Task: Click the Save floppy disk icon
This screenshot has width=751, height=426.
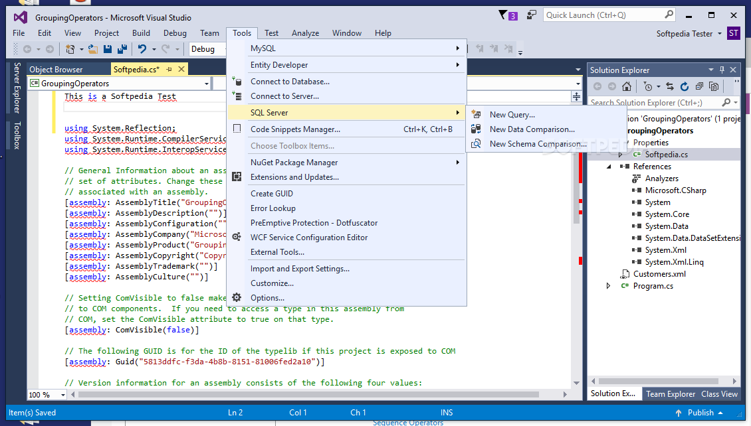Action: (108, 48)
